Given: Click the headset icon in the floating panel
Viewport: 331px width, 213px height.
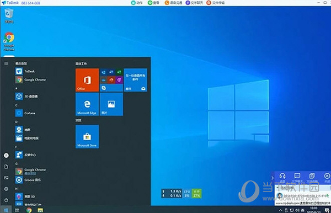Looking at the screenshot, I should [x=282, y=176].
